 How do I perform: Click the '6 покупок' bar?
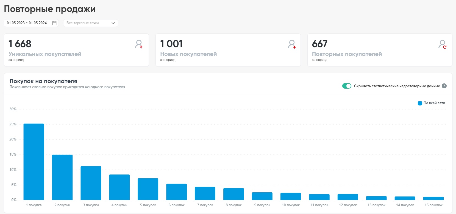(x=177, y=192)
